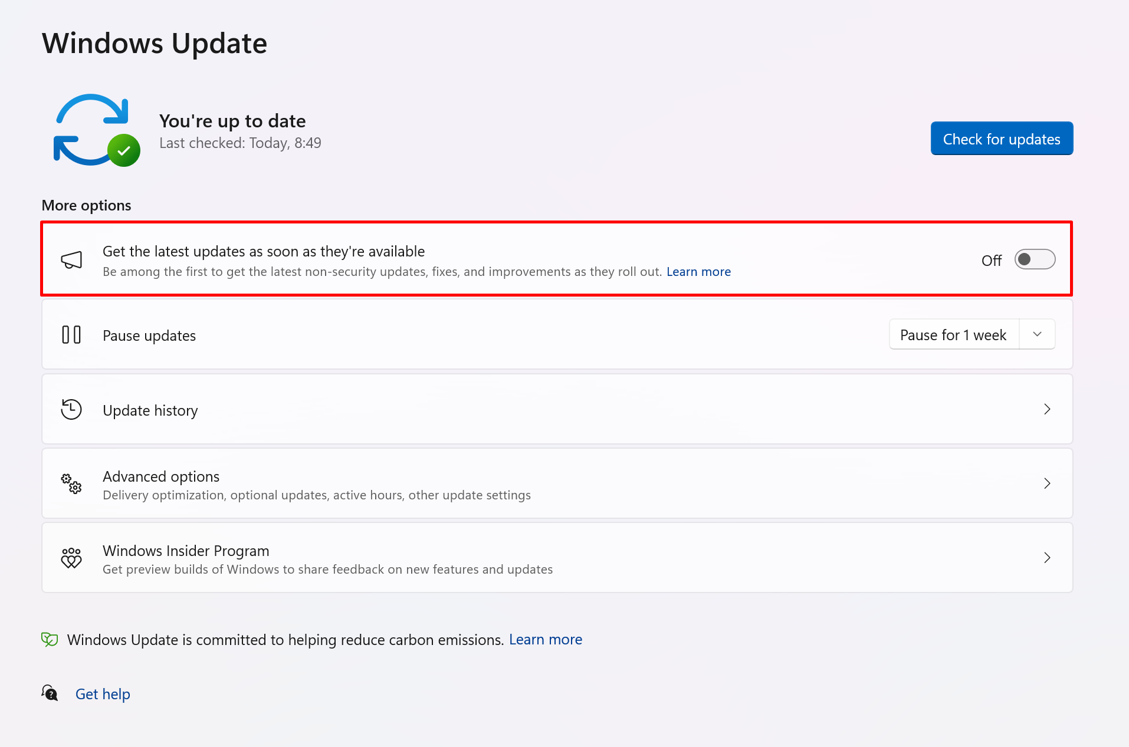Click the Pause for 1 week button
The image size is (1129, 747).
pyautogui.click(x=953, y=335)
